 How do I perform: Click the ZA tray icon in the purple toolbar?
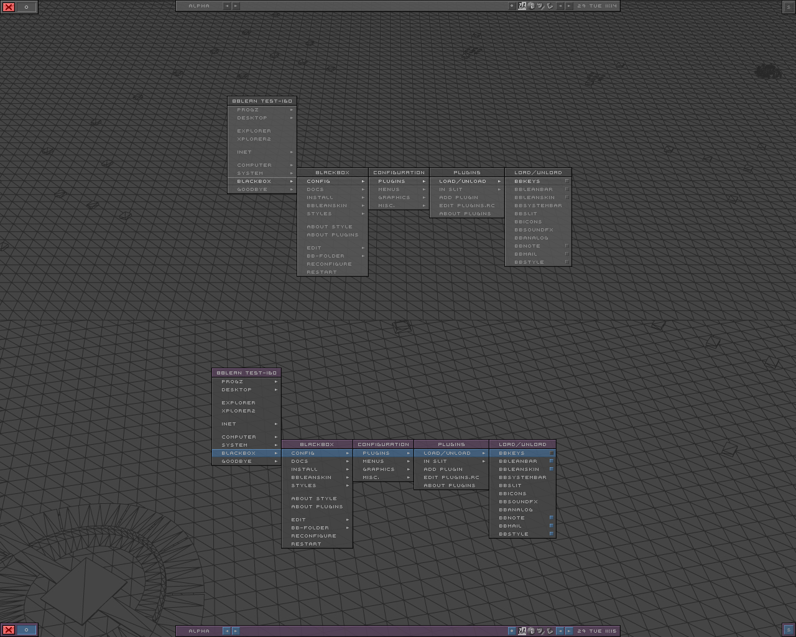click(x=522, y=631)
